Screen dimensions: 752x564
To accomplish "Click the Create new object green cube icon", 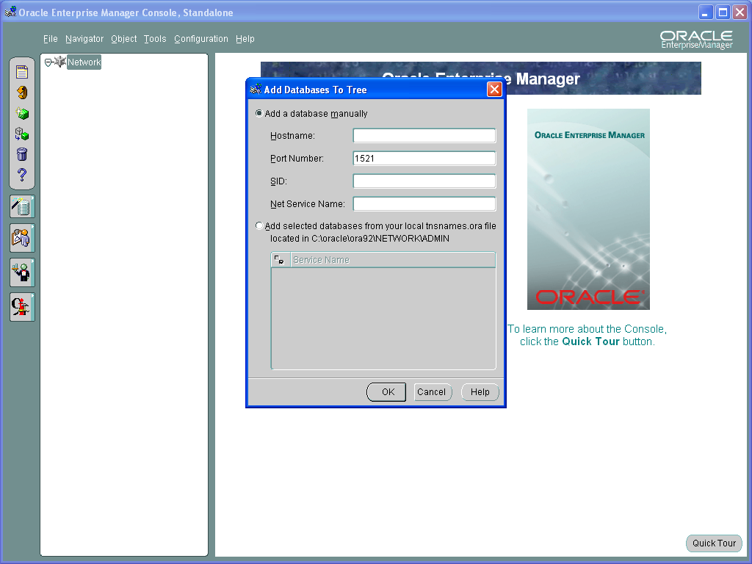I will 22,113.
